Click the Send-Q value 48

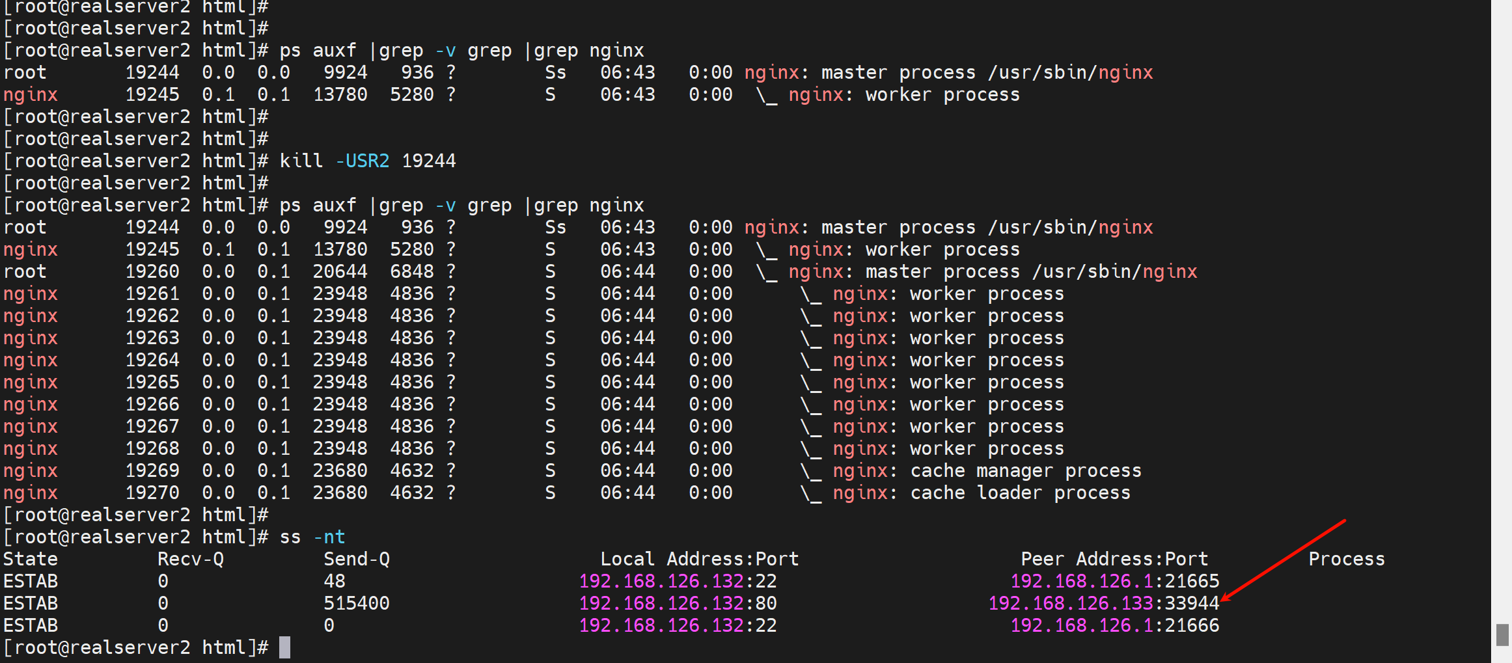click(335, 581)
